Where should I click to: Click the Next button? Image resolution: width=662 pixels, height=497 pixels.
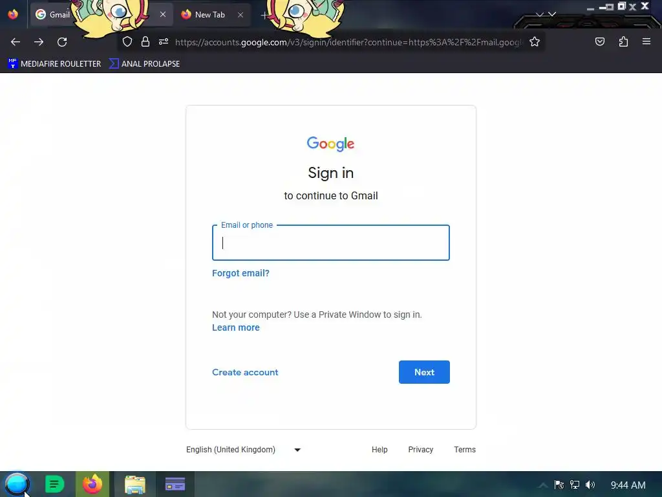point(424,372)
